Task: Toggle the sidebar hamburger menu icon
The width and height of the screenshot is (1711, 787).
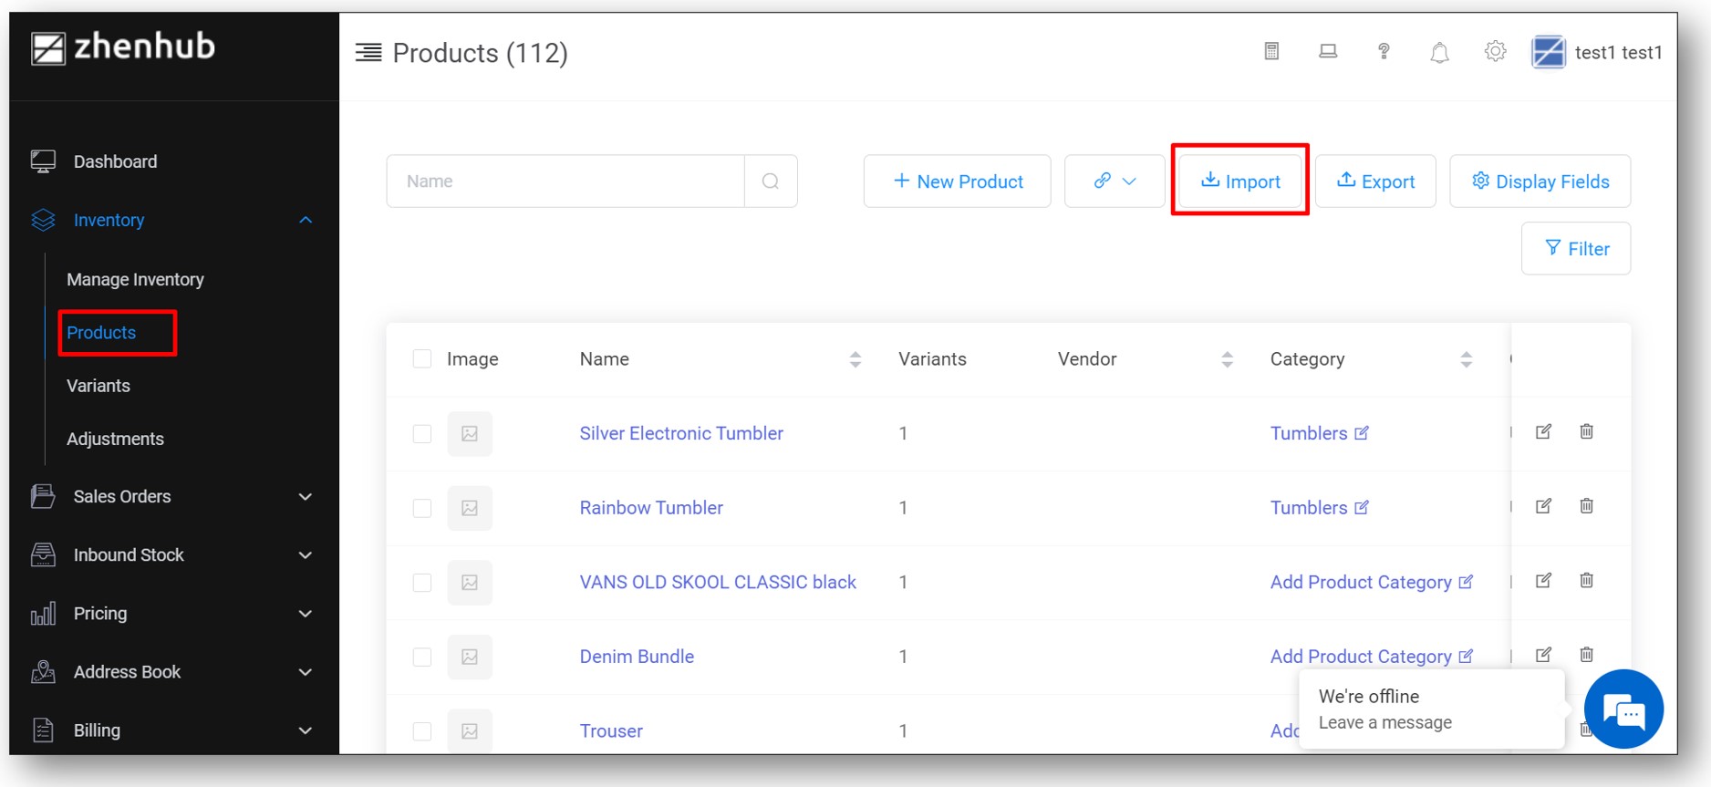Action: click(368, 53)
